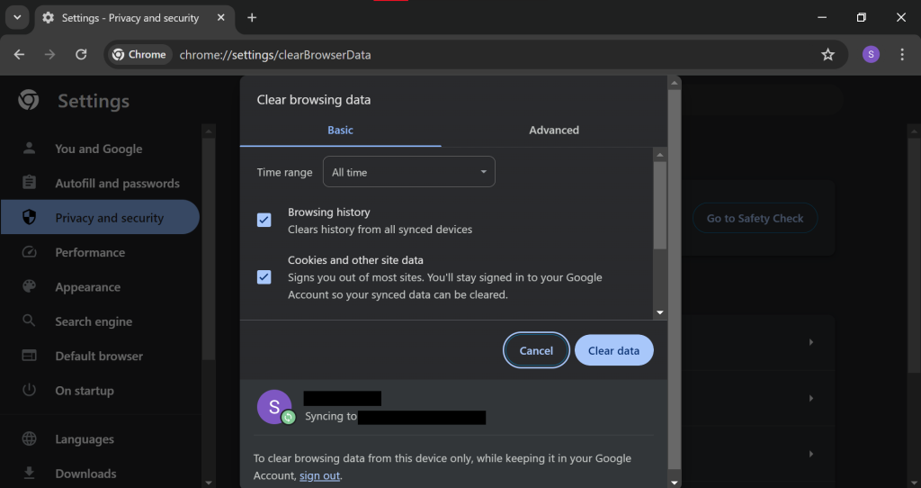Click the sign out link
Image resolution: width=921 pixels, height=488 pixels.
(320, 475)
